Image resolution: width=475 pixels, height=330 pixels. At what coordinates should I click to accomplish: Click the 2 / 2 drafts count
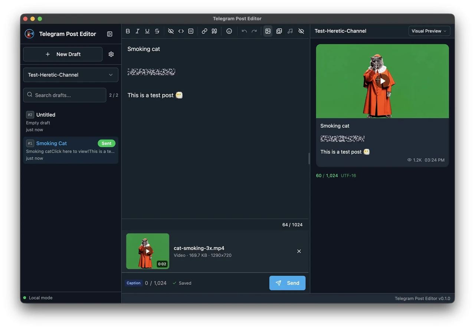click(x=114, y=95)
